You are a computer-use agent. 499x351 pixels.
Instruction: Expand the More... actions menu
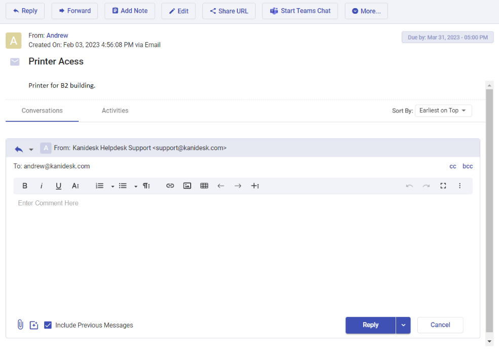pyautogui.click(x=366, y=11)
